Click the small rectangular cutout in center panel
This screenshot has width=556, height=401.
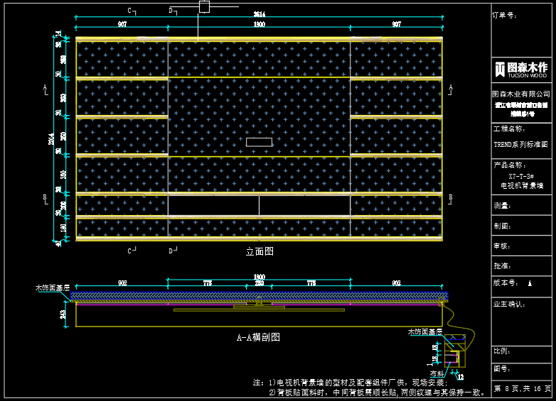(x=259, y=142)
